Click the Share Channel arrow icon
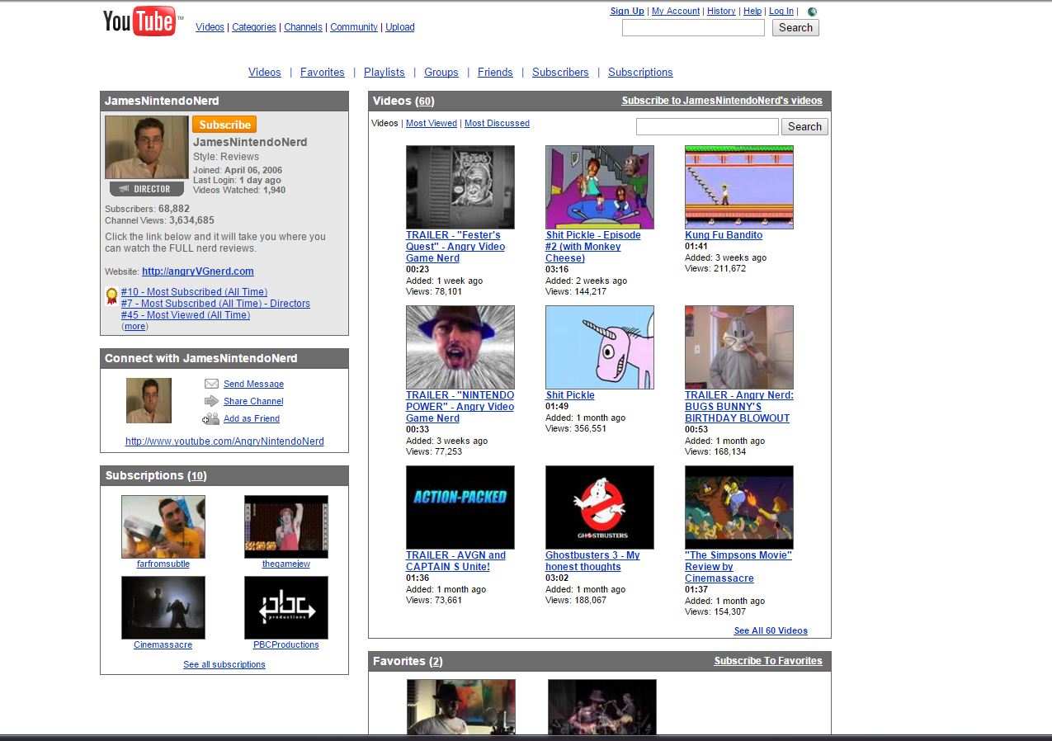The width and height of the screenshot is (1052, 741). point(211,401)
